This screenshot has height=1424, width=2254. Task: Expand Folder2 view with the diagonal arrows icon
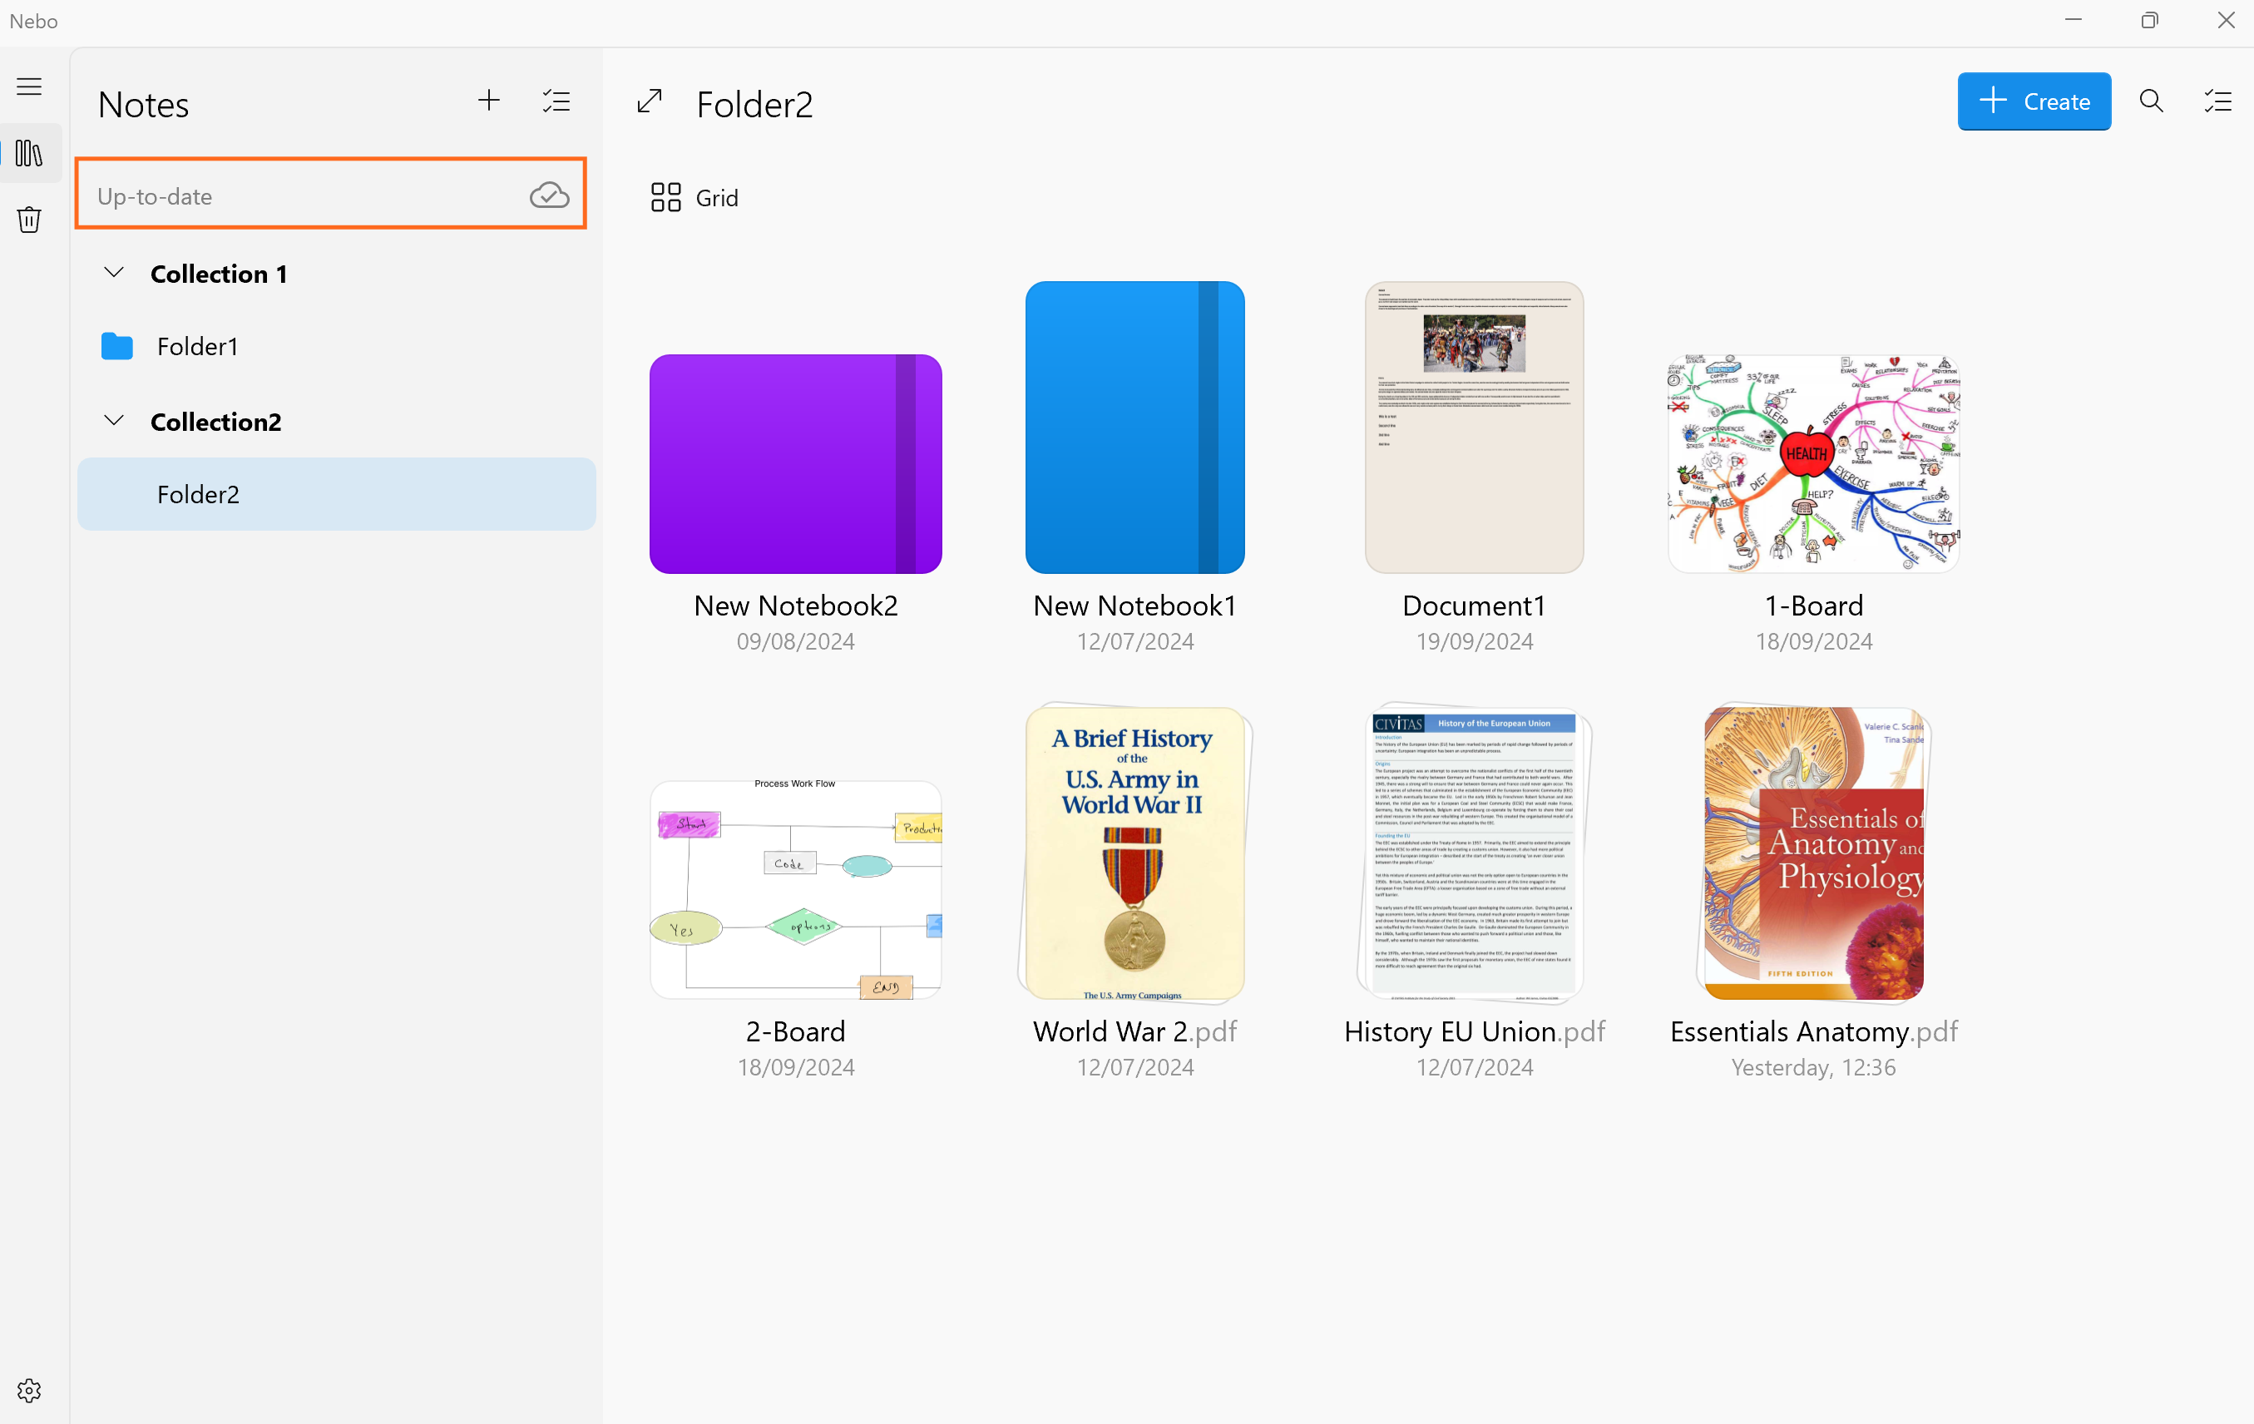[650, 101]
